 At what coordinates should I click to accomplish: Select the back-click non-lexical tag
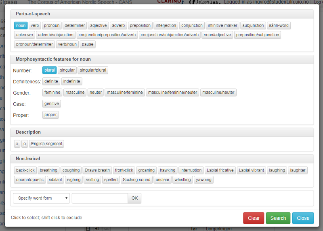tap(25, 170)
